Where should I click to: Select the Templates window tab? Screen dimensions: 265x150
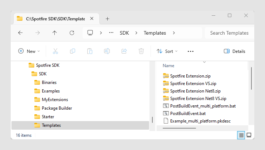coord(54,19)
